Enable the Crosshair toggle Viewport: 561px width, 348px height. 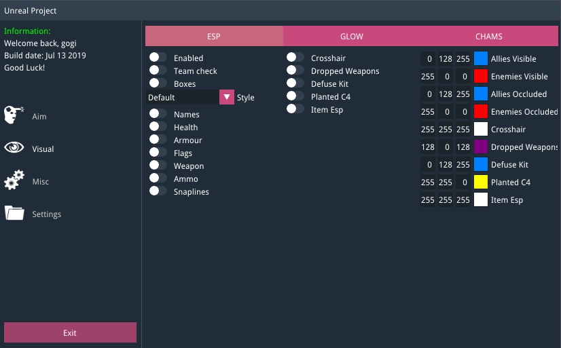(x=295, y=58)
